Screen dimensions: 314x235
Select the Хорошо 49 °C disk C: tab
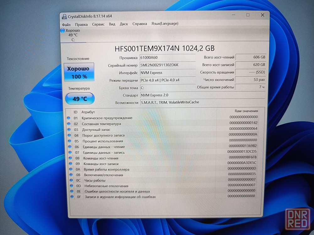pyautogui.click(x=73, y=35)
